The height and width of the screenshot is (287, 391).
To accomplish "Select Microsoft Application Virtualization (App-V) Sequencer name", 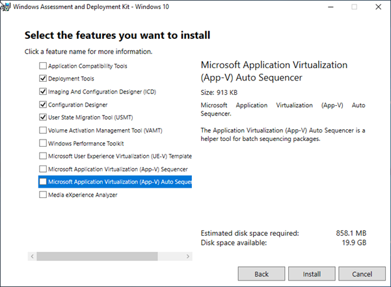I will pos(118,169).
